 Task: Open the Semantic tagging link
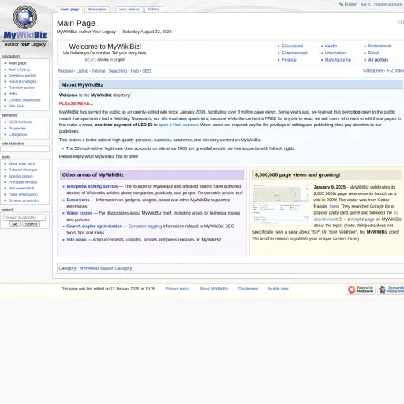point(145,226)
